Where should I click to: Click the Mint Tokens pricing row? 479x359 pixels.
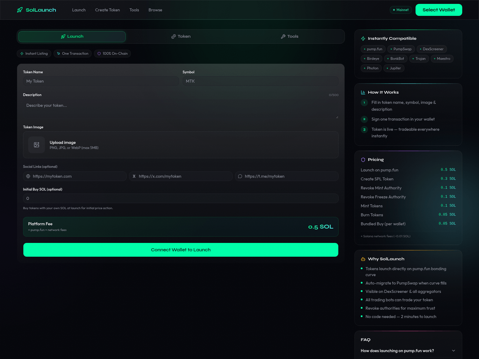408,206
